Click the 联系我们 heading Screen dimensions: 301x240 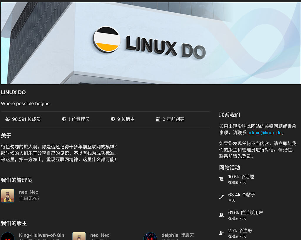[x=230, y=115]
